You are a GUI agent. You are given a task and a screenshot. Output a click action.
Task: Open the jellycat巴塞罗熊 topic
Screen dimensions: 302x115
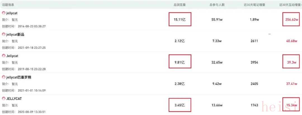(19, 77)
